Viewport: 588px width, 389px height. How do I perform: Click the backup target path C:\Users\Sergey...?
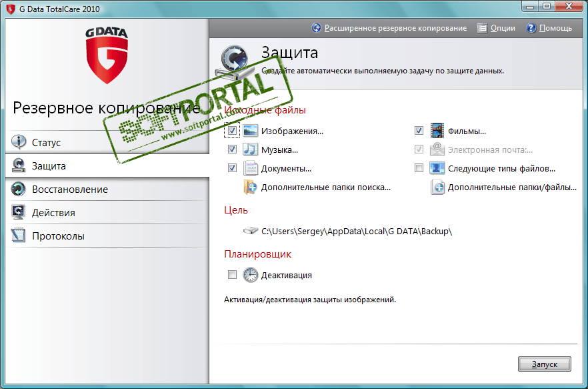(x=357, y=231)
